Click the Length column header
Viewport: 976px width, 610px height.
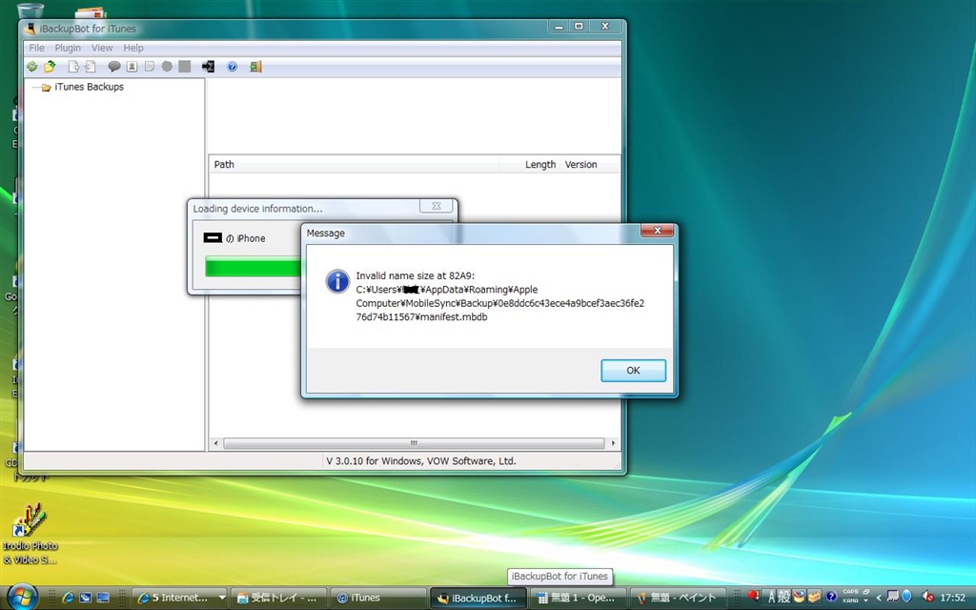point(529,164)
